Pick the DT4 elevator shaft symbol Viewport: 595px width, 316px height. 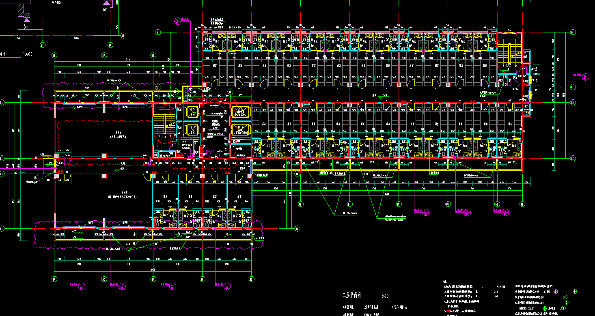pyautogui.click(x=240, y=112)
